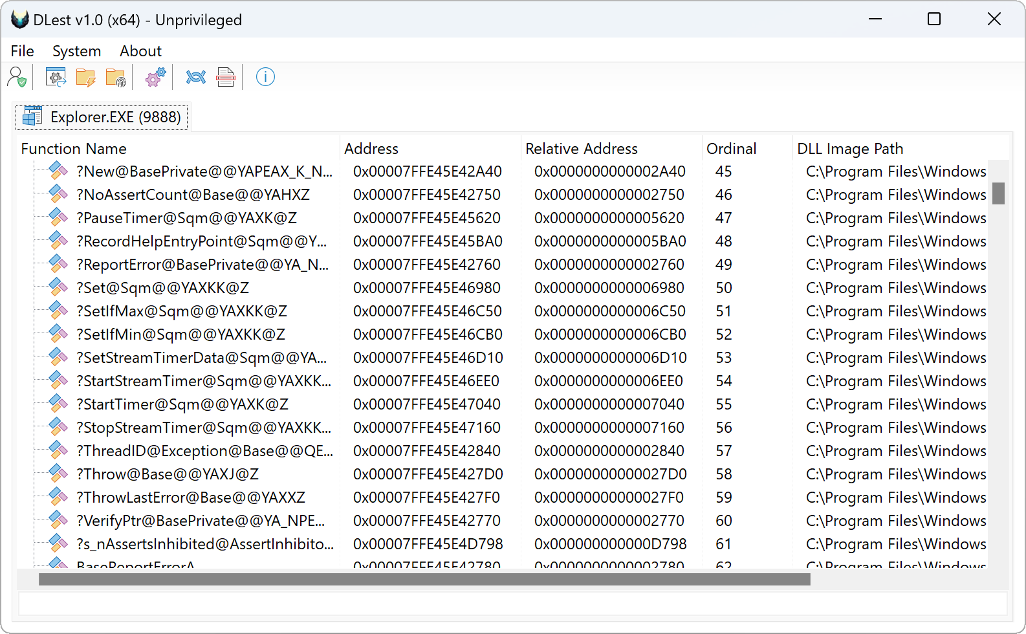Click the document with red highlight icon
The height and width of the screenshot is (634, 1026).
tap(226, 77)
